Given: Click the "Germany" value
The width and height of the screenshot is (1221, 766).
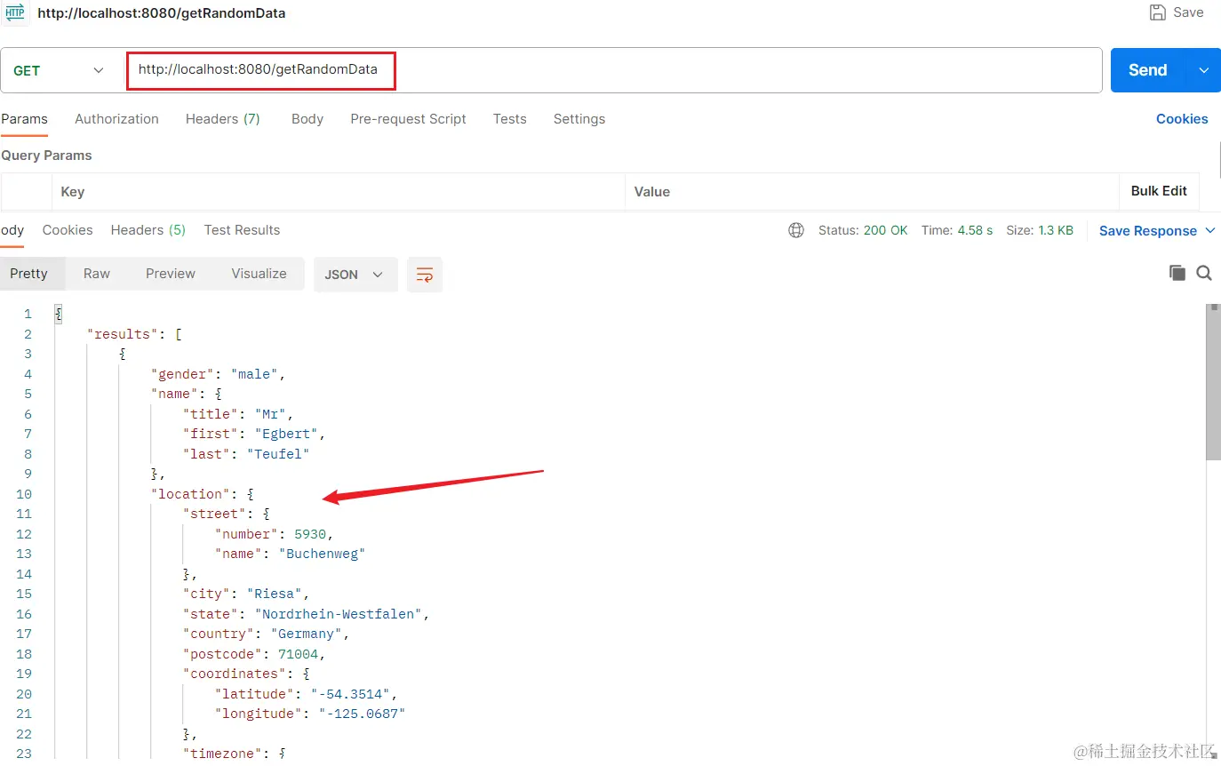Looking at the screenshot, I should (307, 634).
